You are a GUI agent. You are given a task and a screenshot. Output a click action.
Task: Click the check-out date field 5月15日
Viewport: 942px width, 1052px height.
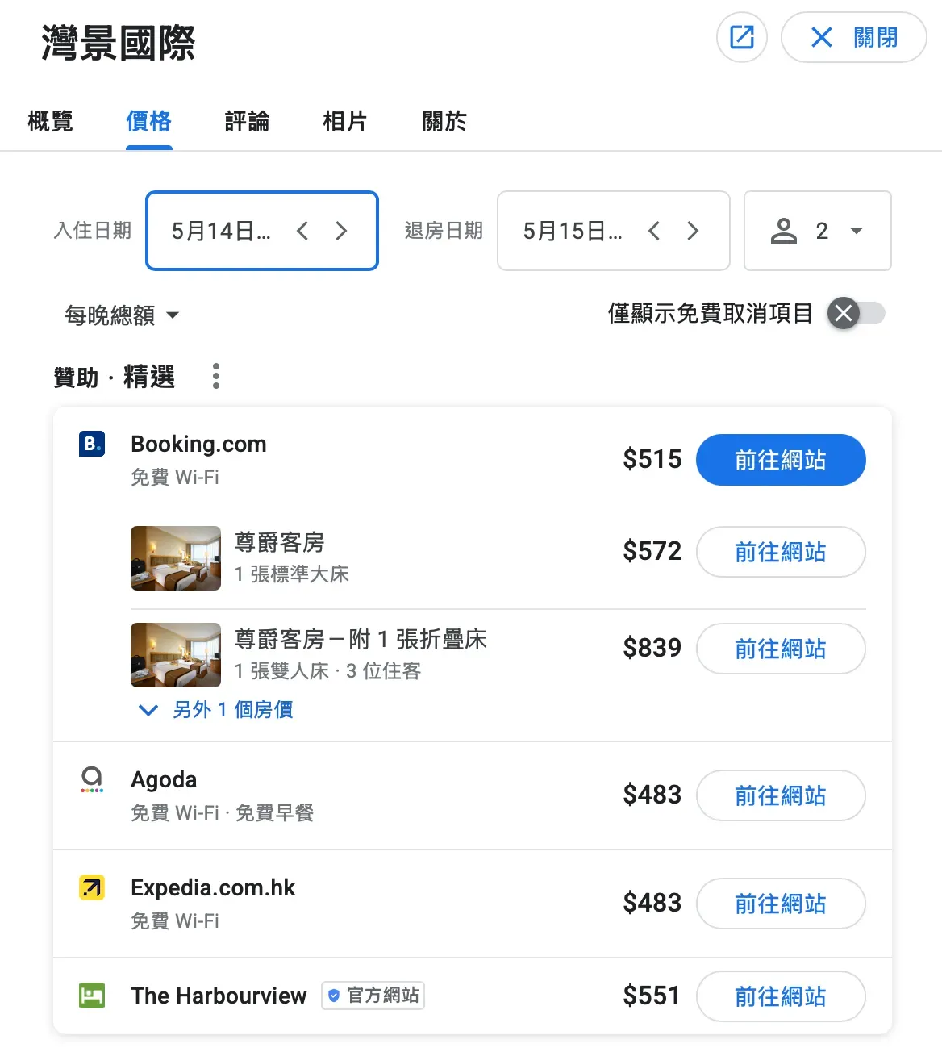[x=614, y=231]
